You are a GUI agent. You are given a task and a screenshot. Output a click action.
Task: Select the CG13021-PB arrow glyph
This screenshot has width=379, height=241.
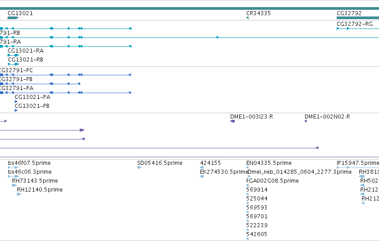16,110
